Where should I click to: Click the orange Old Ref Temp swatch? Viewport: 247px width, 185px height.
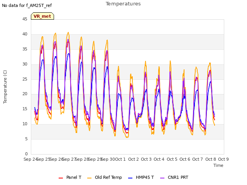coord(89,178)
